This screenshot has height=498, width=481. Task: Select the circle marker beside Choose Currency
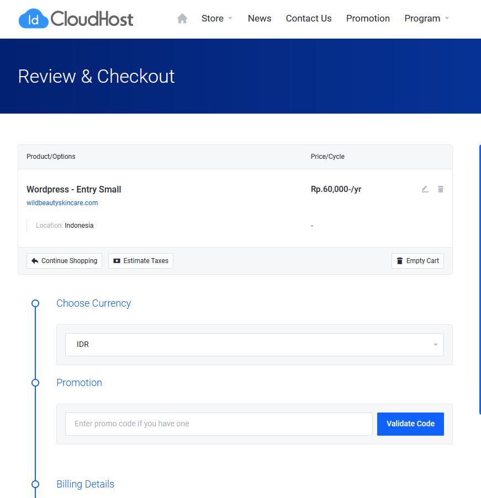pyautogui.click(x=35, y=303)
